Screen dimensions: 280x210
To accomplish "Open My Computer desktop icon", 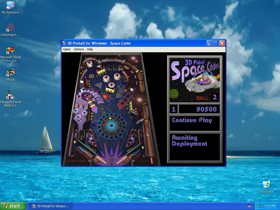I will pyautogui.click(x=10, y=7).
